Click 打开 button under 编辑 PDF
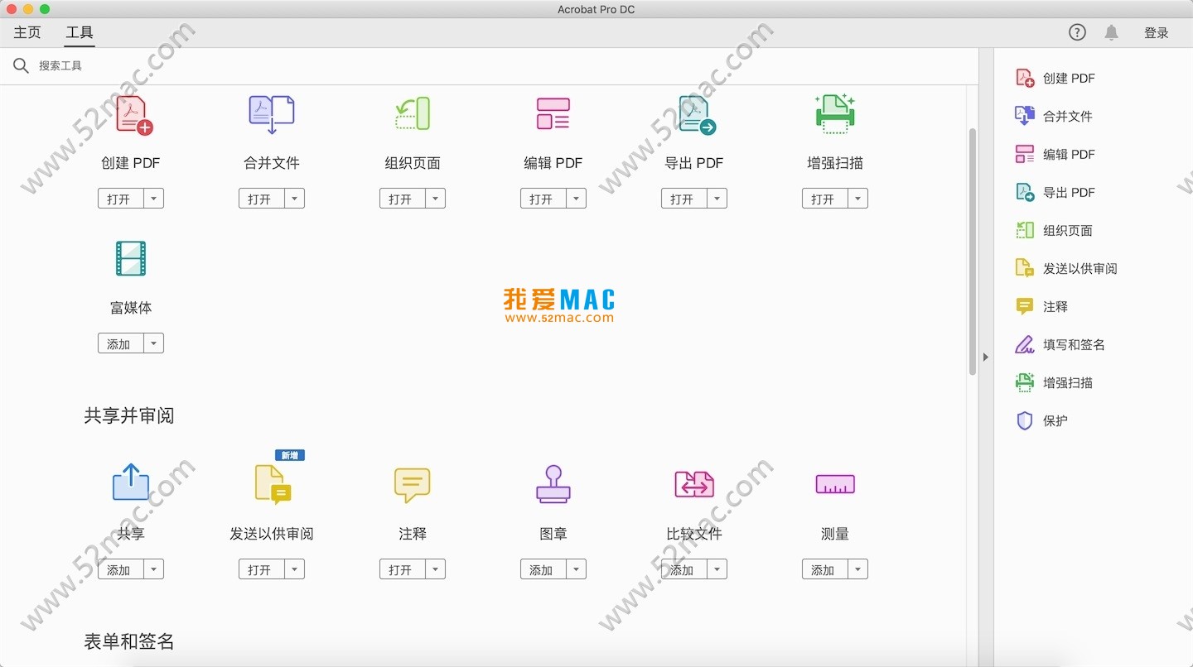 (x=543, y=199)
